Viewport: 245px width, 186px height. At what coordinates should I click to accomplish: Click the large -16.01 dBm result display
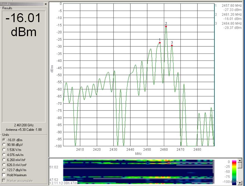(x=23, y=25)
